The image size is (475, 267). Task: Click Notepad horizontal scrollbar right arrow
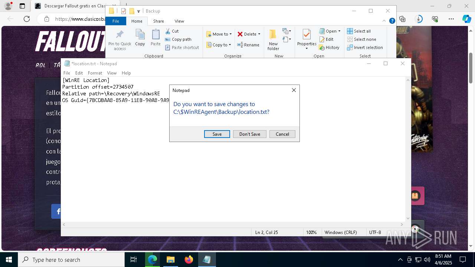[x=402, y=224]
